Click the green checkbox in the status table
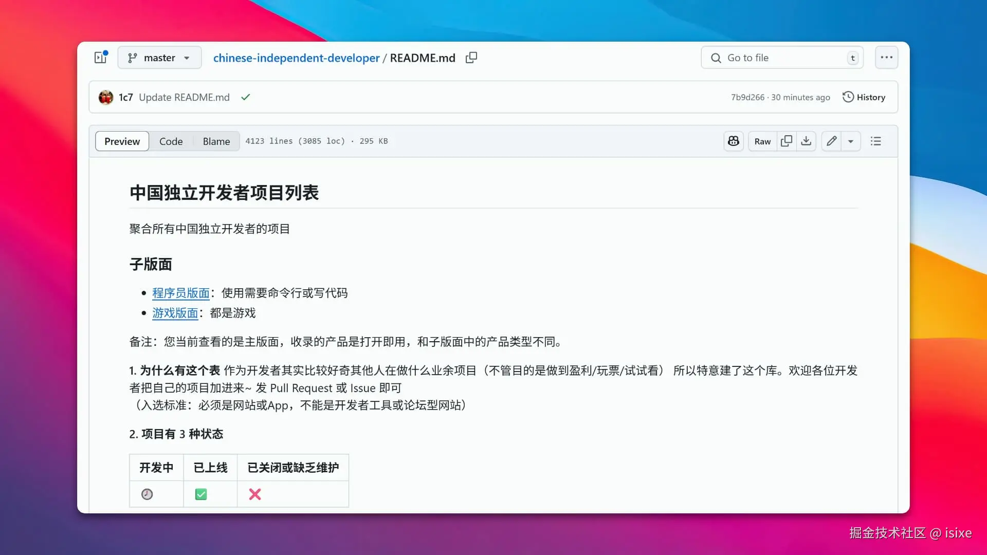Image resolution: width=987 pixels, height=555 pixels. coord(200,494)
